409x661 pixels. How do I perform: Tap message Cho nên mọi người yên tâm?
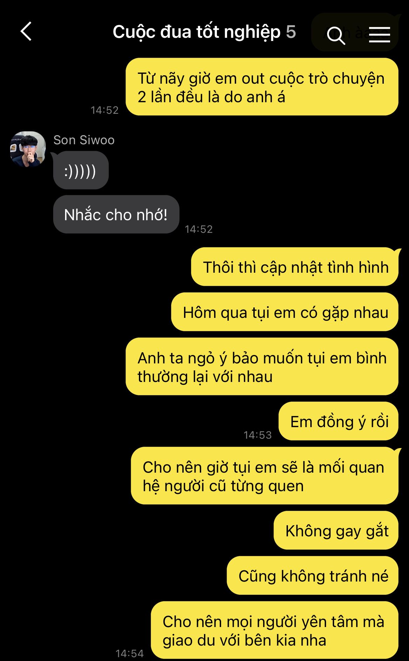point(275,630)
